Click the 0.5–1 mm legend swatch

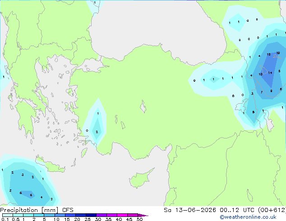tap(18, 215)
